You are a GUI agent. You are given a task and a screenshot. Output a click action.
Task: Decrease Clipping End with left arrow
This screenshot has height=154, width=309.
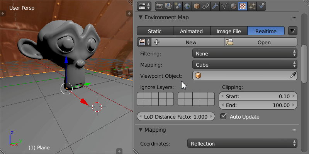coord(222,105)
